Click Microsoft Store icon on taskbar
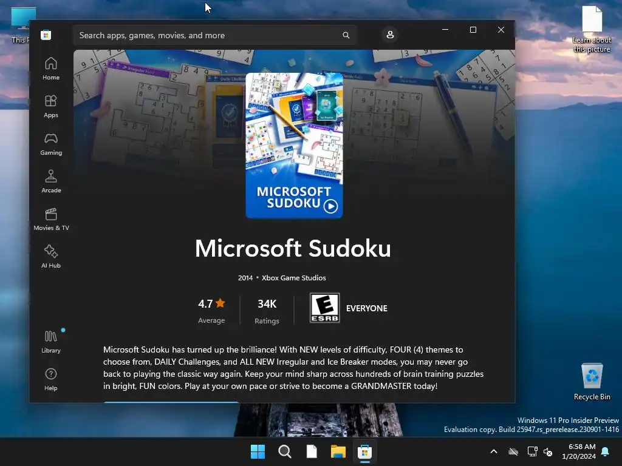The width and height of the screenshot is (622, 466). (x=364, y=451)
